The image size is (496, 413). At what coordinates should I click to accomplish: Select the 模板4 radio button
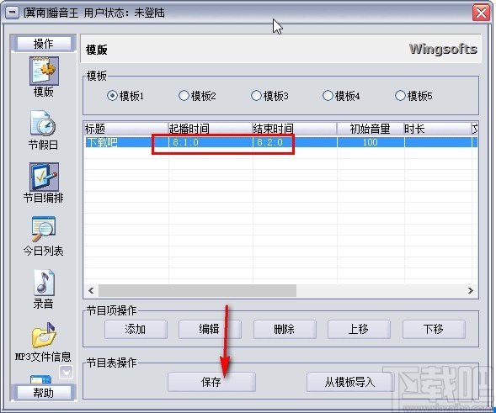[x=328, y=95]
